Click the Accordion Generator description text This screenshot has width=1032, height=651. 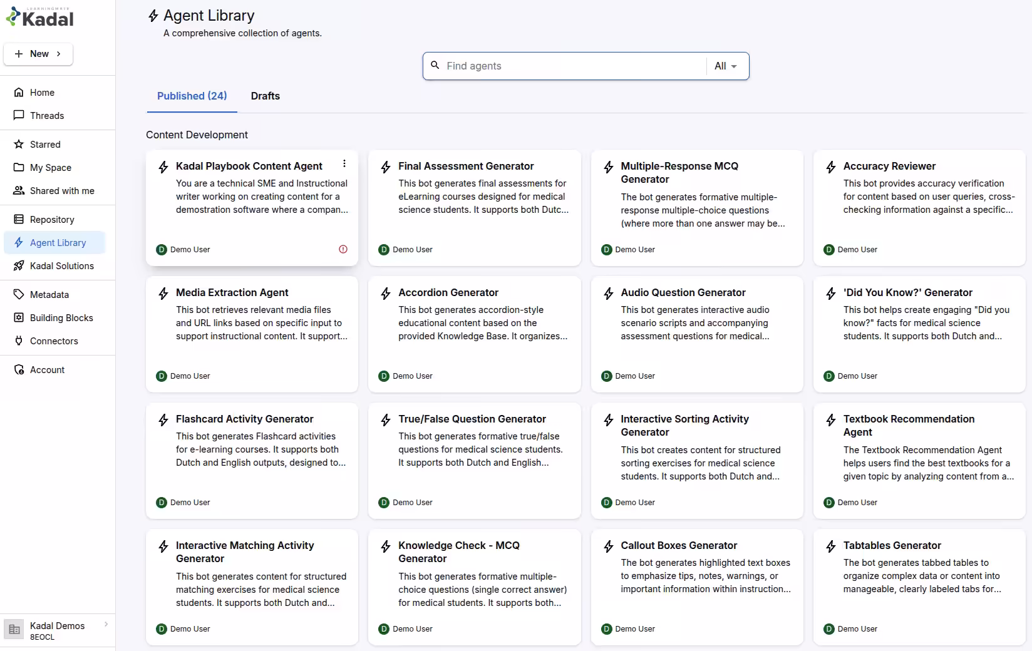coord(483,323)
